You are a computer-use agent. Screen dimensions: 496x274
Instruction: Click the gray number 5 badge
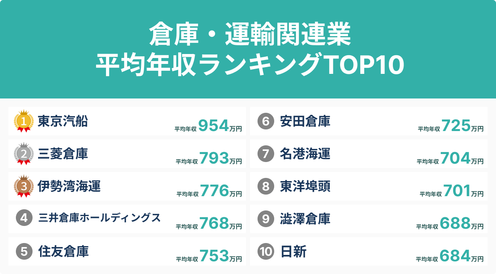point(24,251)
